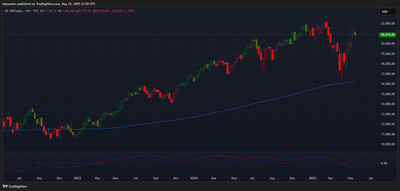Click the close value C20,915.65
Image resolution: width=400 pixels, height=191 pixels.
(101, 11)
